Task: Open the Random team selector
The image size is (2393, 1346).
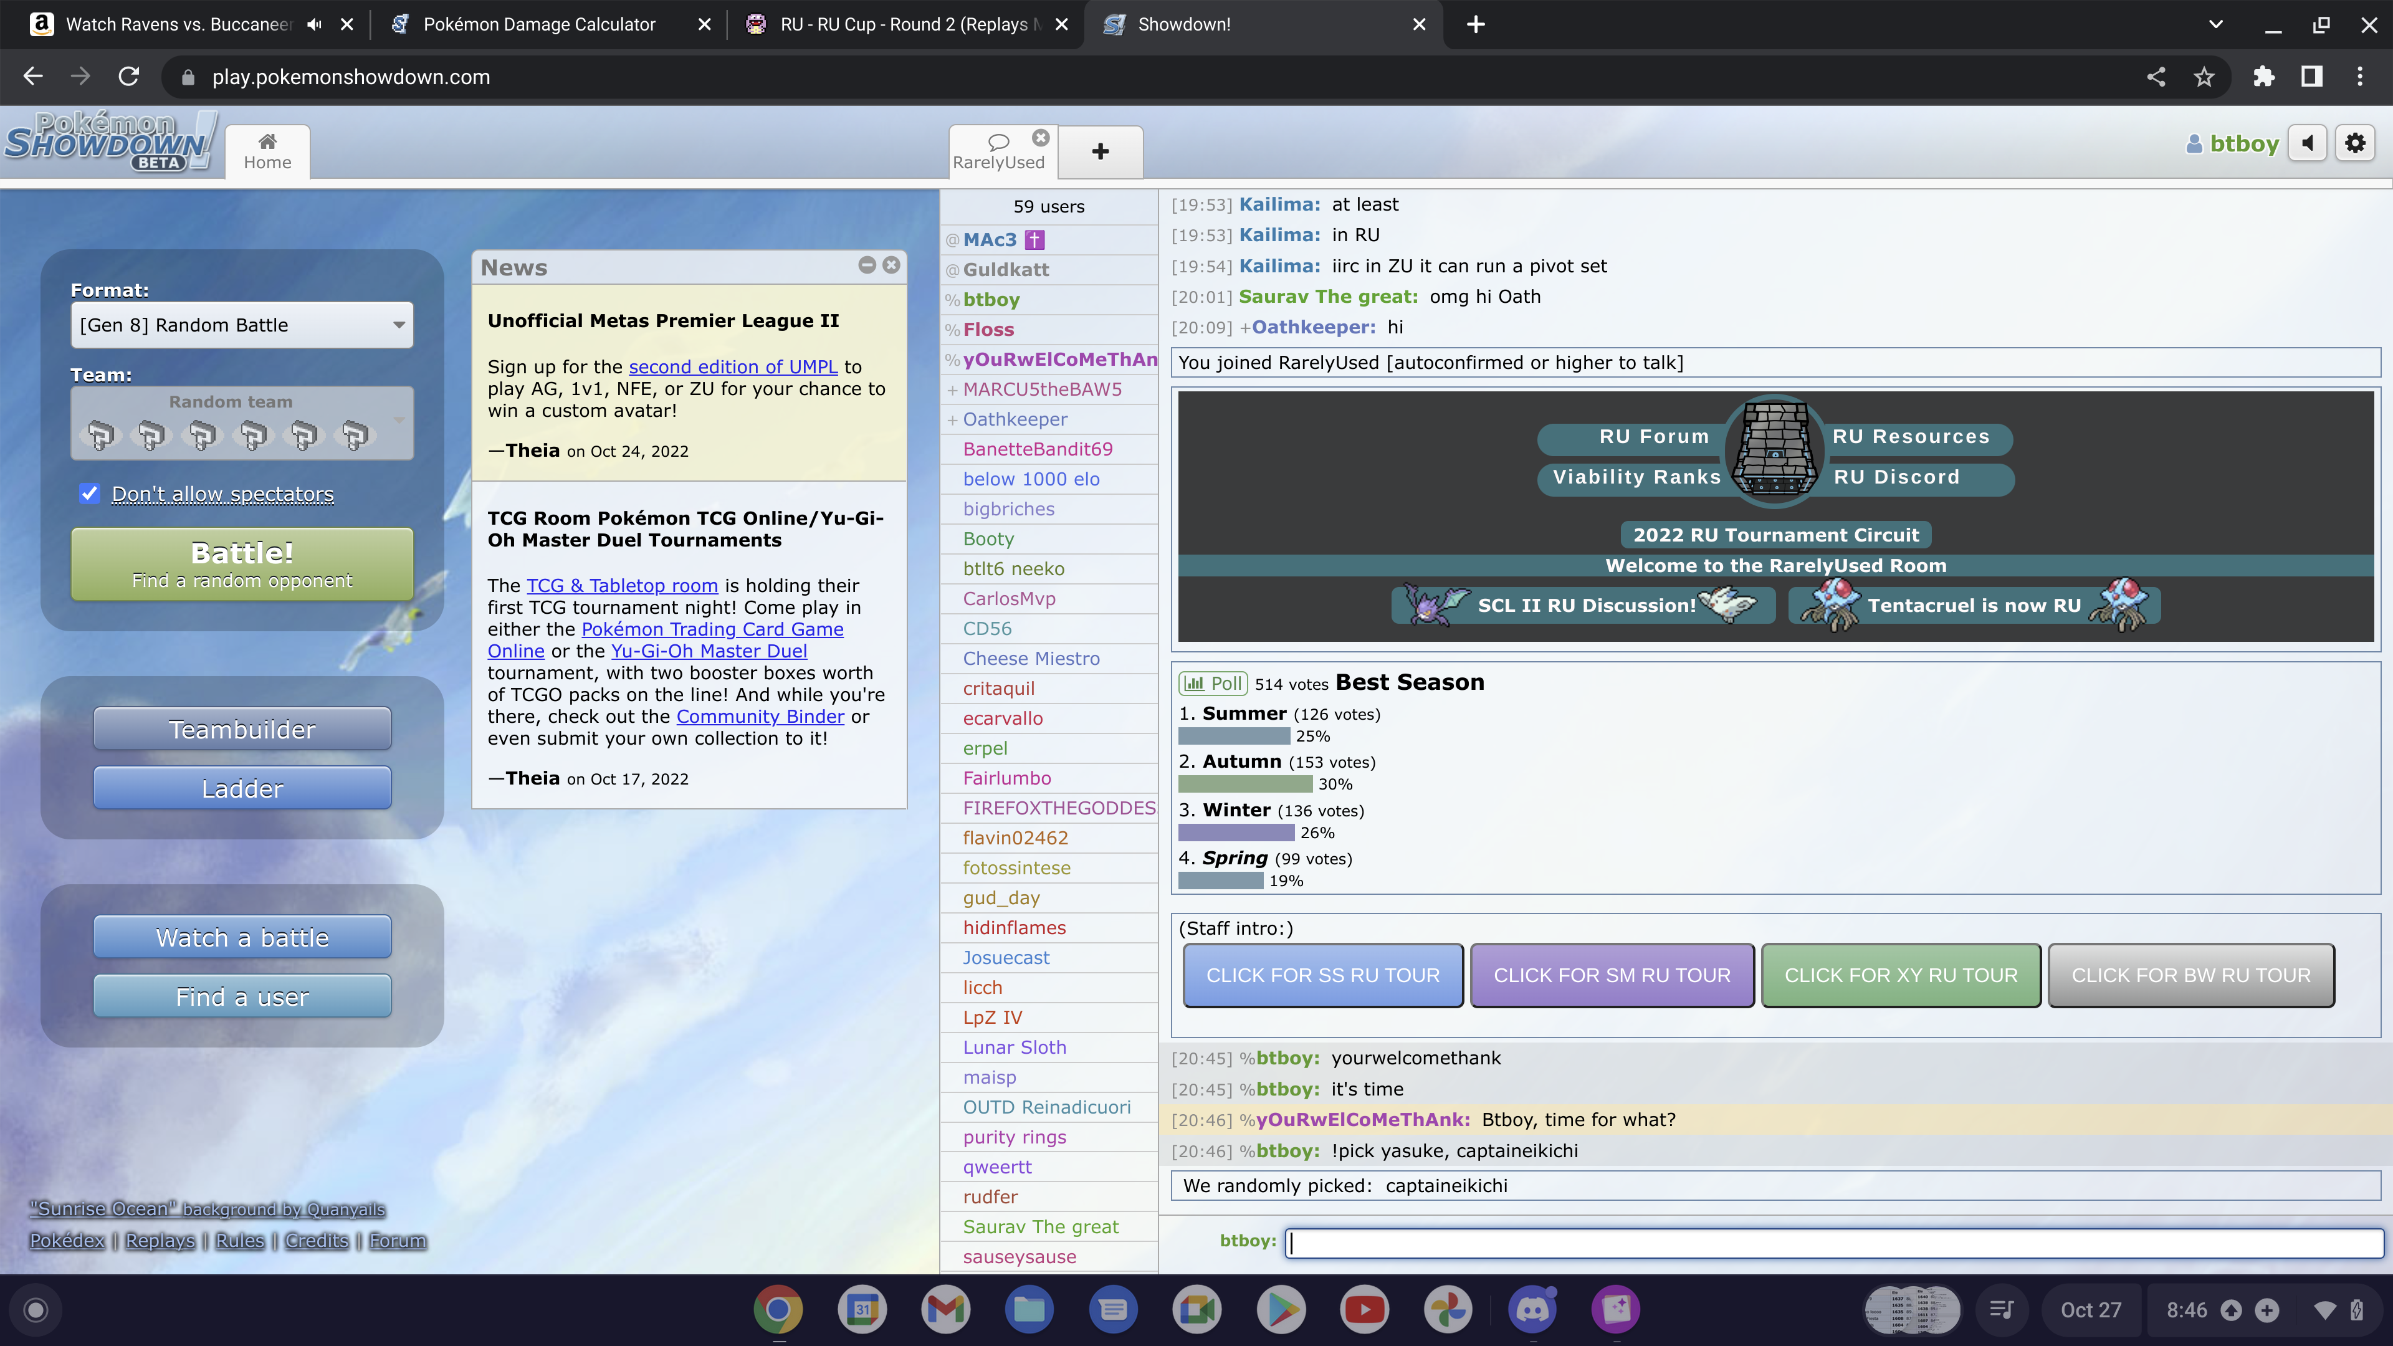Action: click(242, 424)
